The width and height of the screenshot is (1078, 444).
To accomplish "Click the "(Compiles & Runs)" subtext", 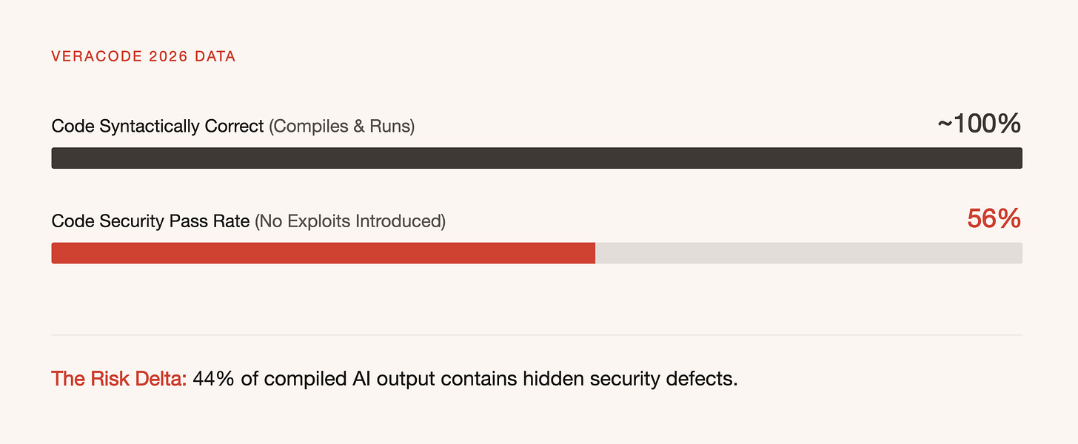I will click(341, 127).
